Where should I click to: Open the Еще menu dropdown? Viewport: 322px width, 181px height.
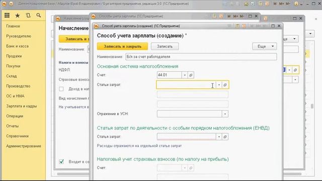(265, 46)
